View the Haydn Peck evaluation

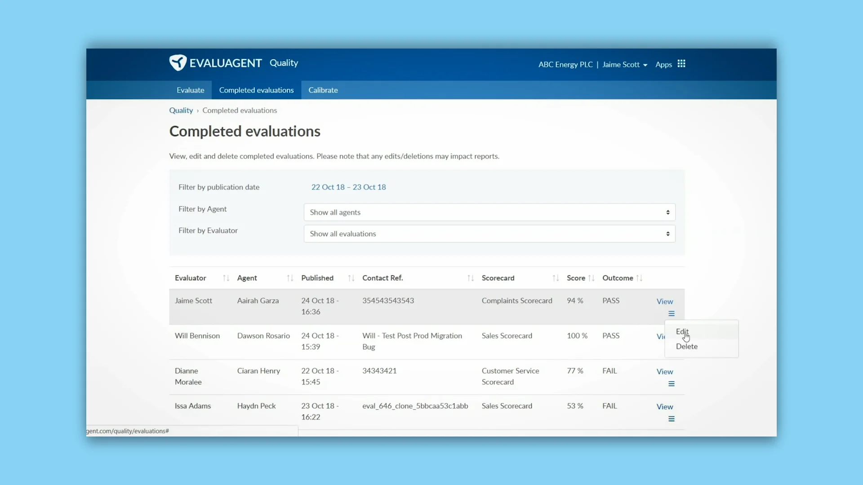pyautogui.click(x=664, y=407)
